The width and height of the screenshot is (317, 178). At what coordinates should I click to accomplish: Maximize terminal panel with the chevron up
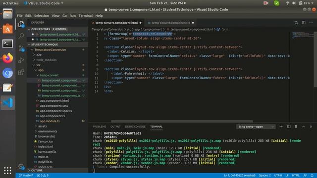304,127
